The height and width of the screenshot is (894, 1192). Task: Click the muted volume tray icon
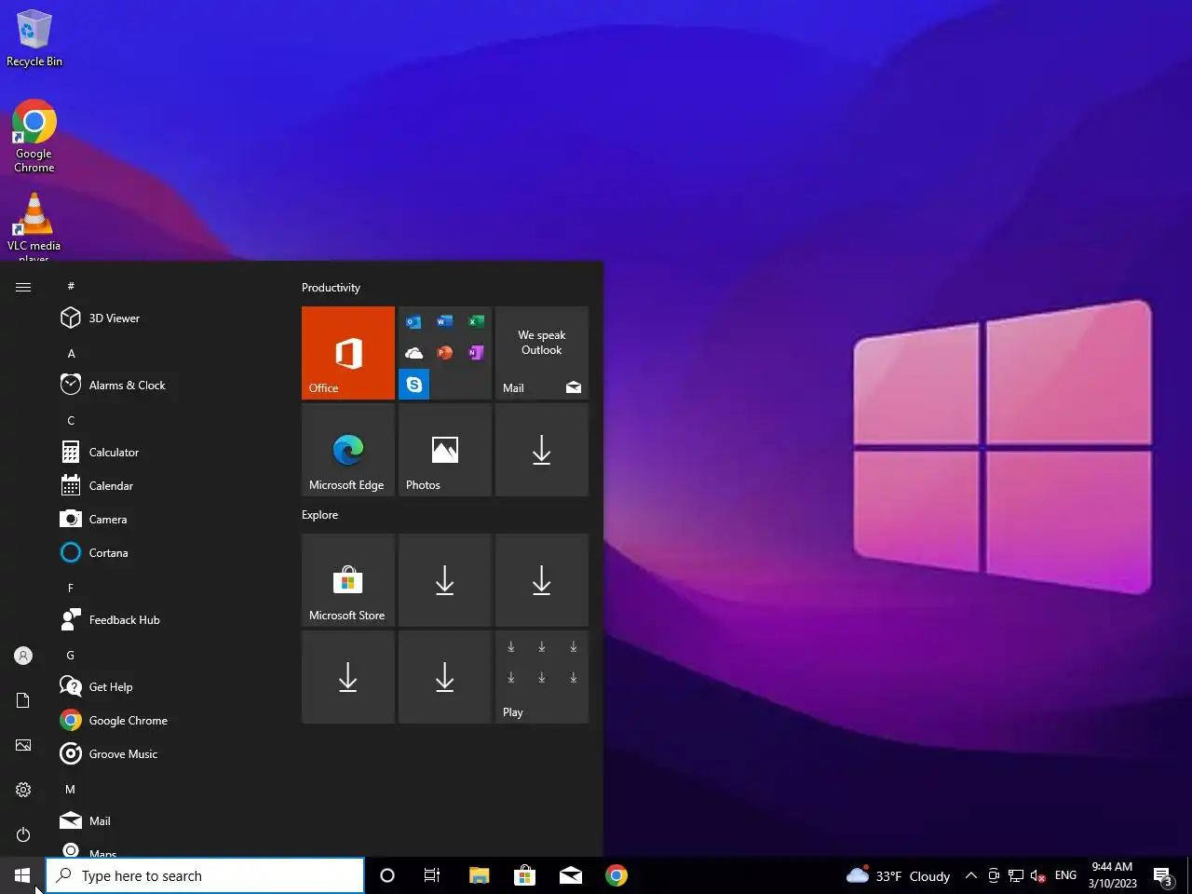tap(1038, 875)
